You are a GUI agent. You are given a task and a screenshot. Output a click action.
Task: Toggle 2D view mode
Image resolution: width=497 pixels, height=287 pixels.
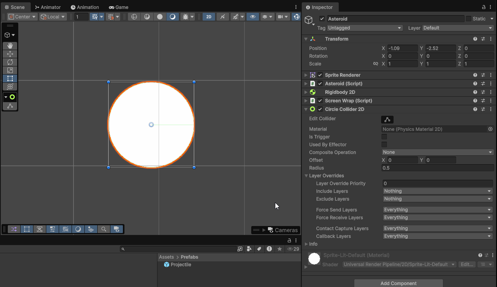coord(209,17)
